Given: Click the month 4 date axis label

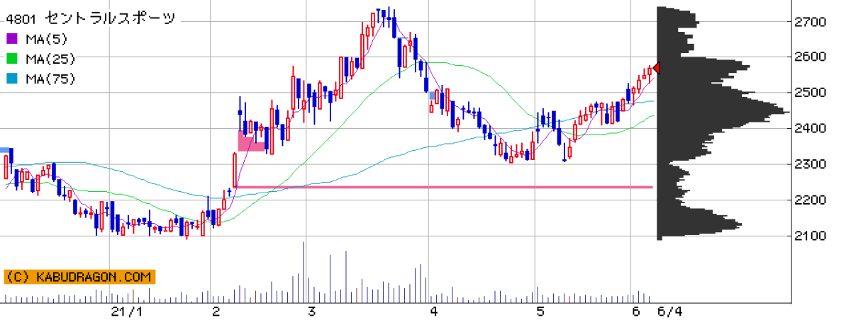Looking at the screenshot, I should [433, 312].
